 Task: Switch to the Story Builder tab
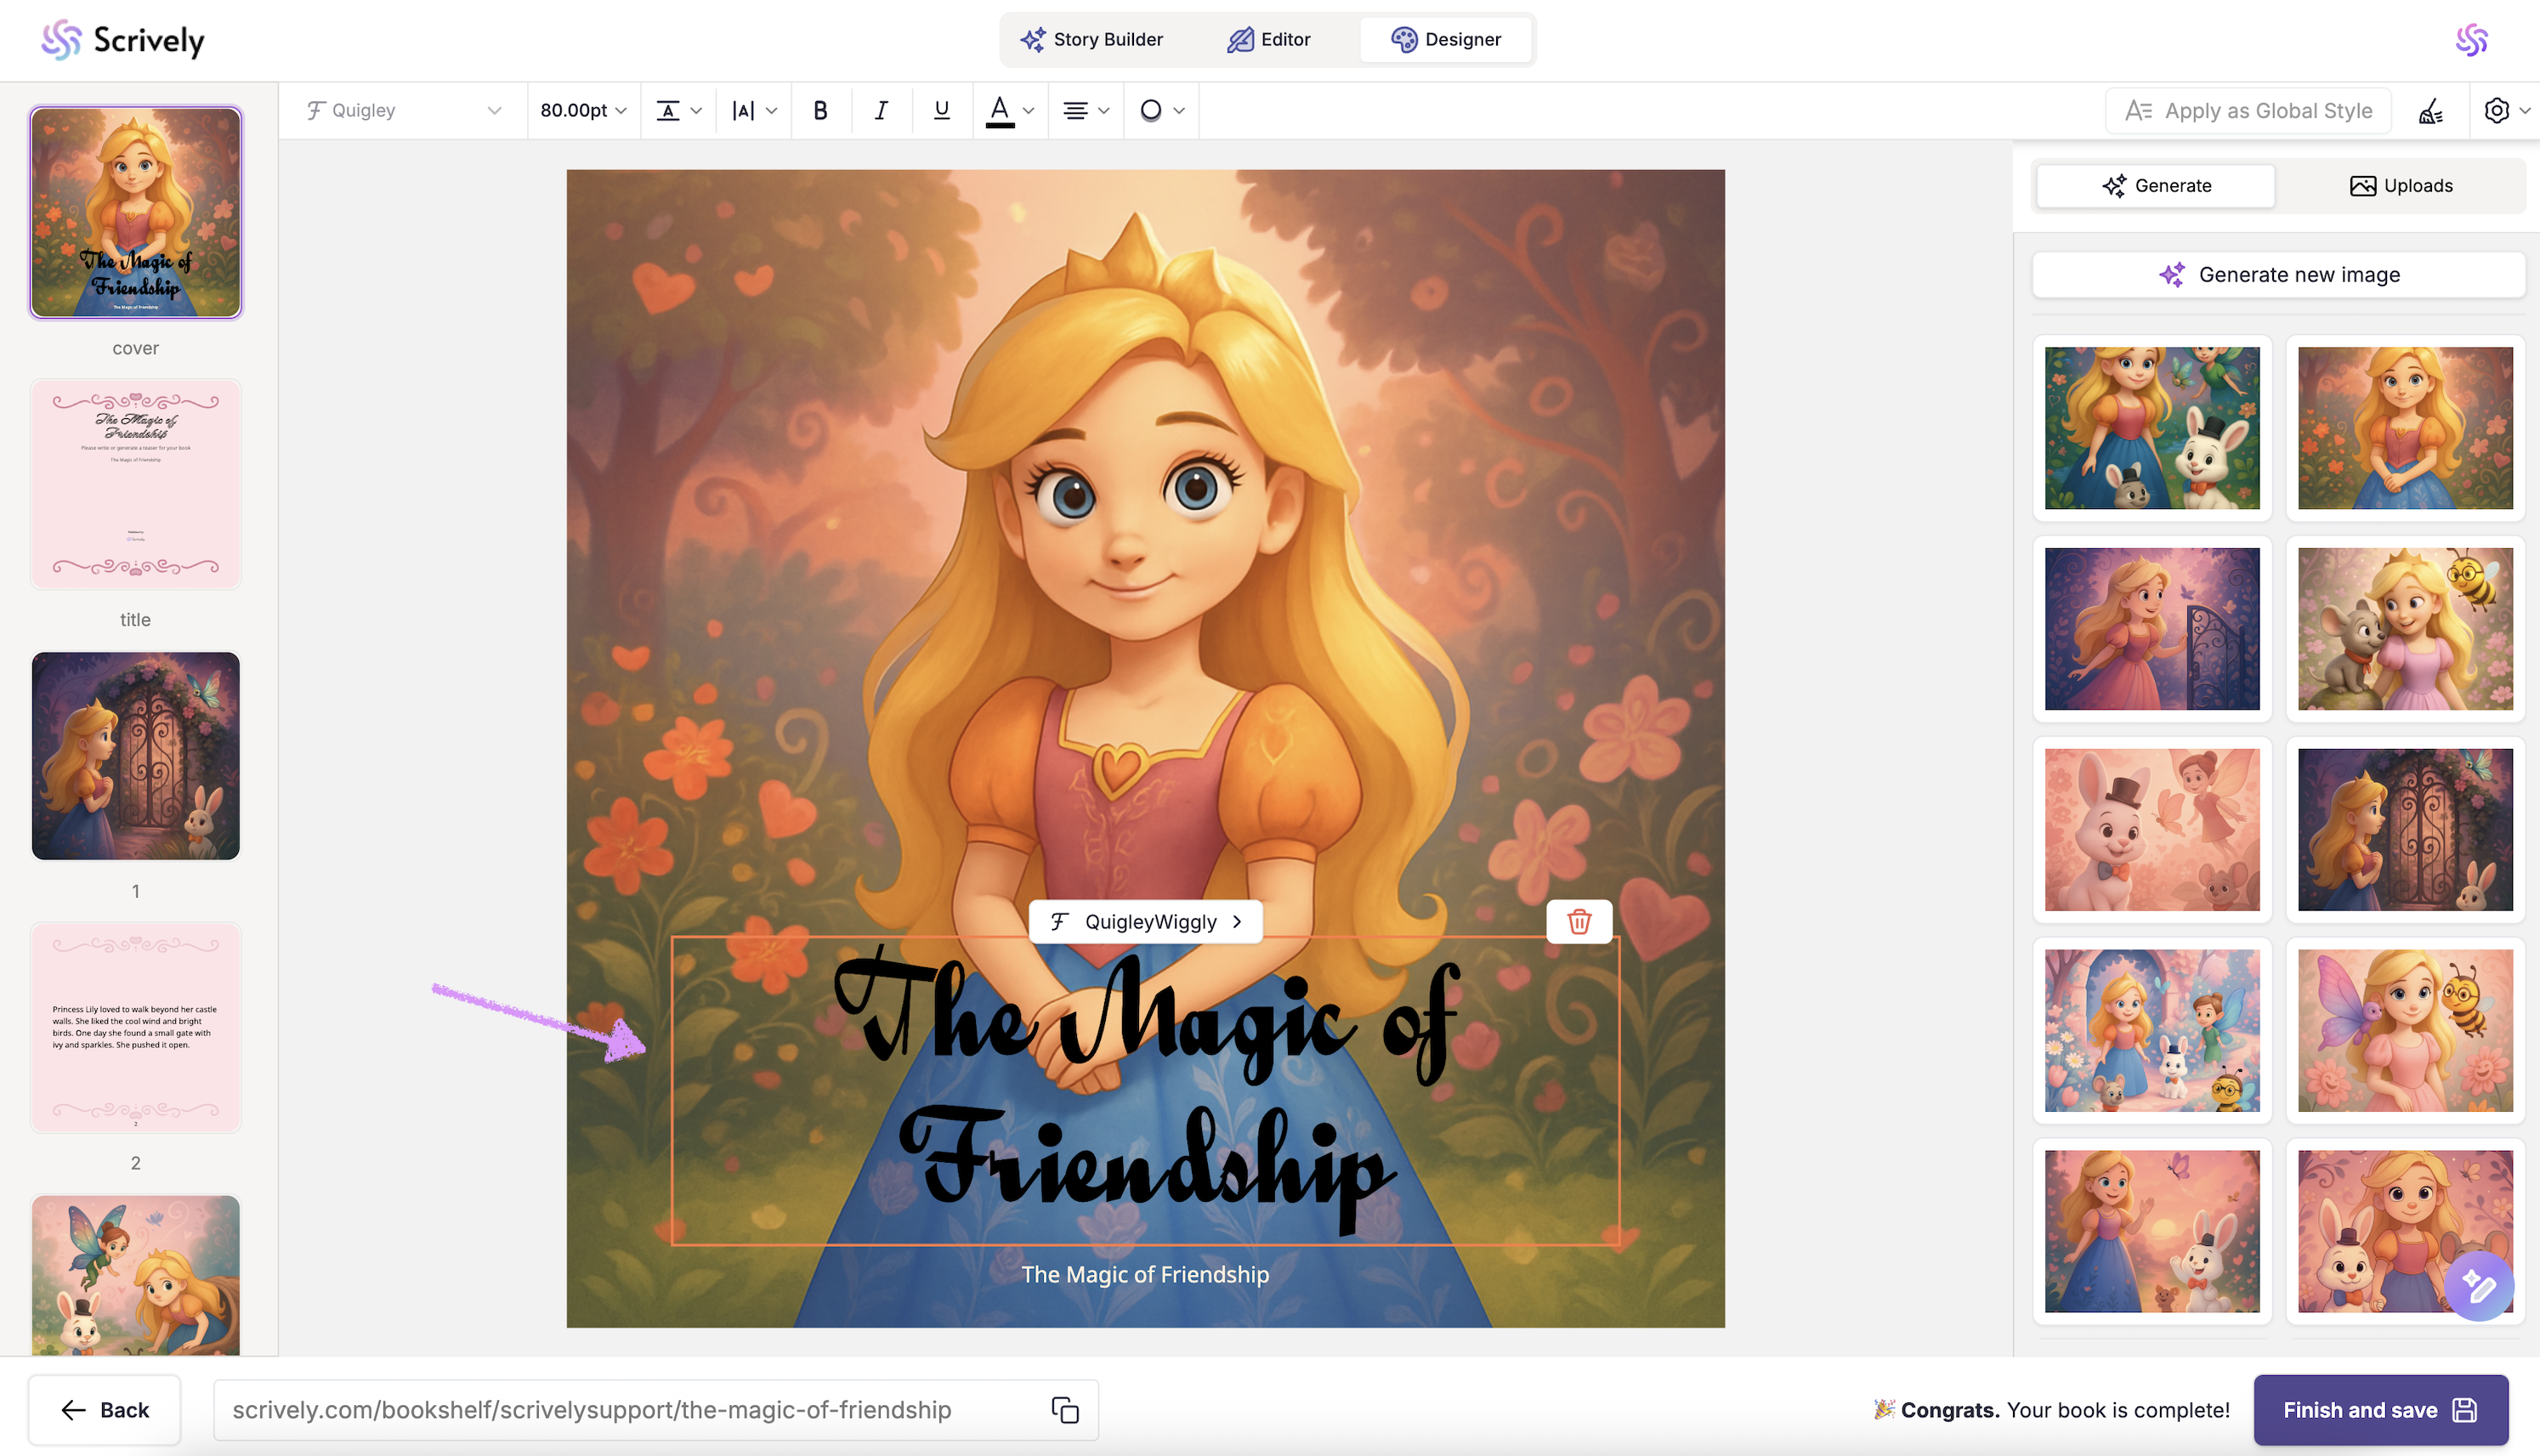point(1091,40)
